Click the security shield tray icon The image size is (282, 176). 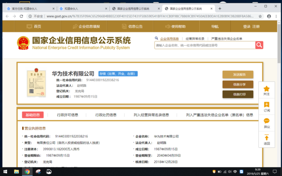(214, 171)
